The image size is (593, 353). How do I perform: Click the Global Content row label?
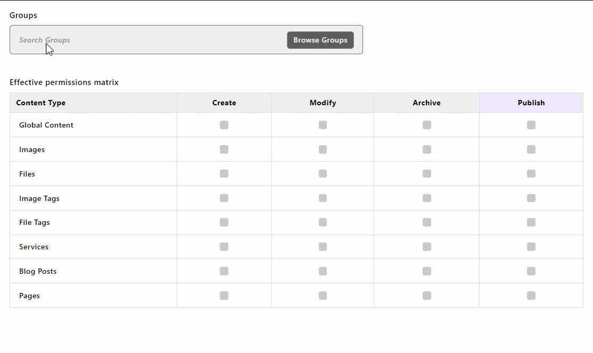click(46, 125)
